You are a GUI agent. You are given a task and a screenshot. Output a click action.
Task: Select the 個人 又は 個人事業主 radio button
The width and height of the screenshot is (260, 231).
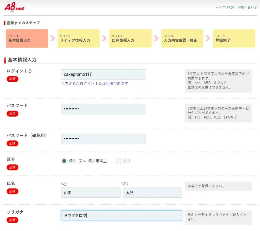64,161
